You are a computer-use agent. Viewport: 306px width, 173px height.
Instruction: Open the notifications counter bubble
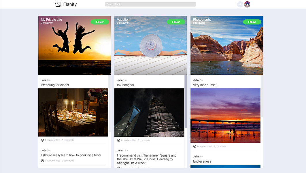point(240,4)
